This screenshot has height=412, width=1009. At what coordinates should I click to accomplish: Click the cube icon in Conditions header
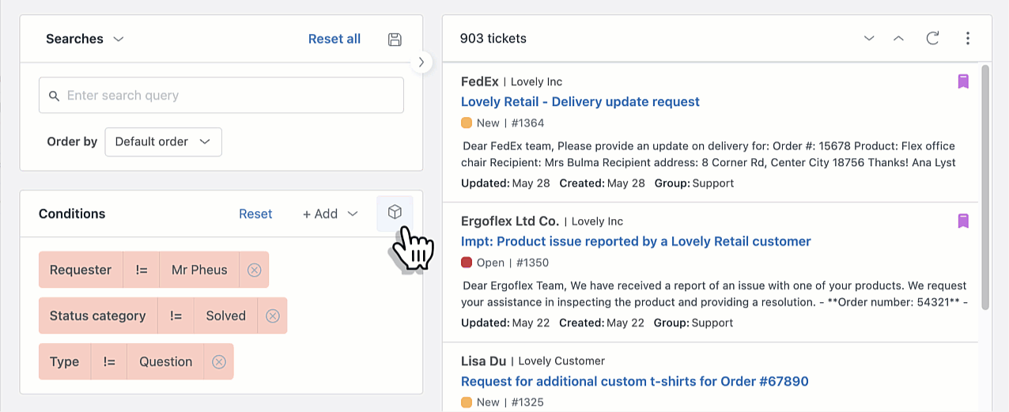pyautogui.click(x=395, y=213)
